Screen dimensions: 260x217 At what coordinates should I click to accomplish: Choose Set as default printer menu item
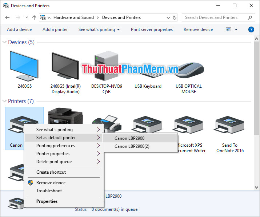pyautogui.click(x=64, y=138)
